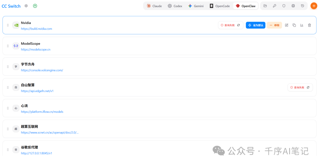The height and width of the screenshot is (164, 319).
Task: Edit the Nvidia provider
Action: pos(287,25)
